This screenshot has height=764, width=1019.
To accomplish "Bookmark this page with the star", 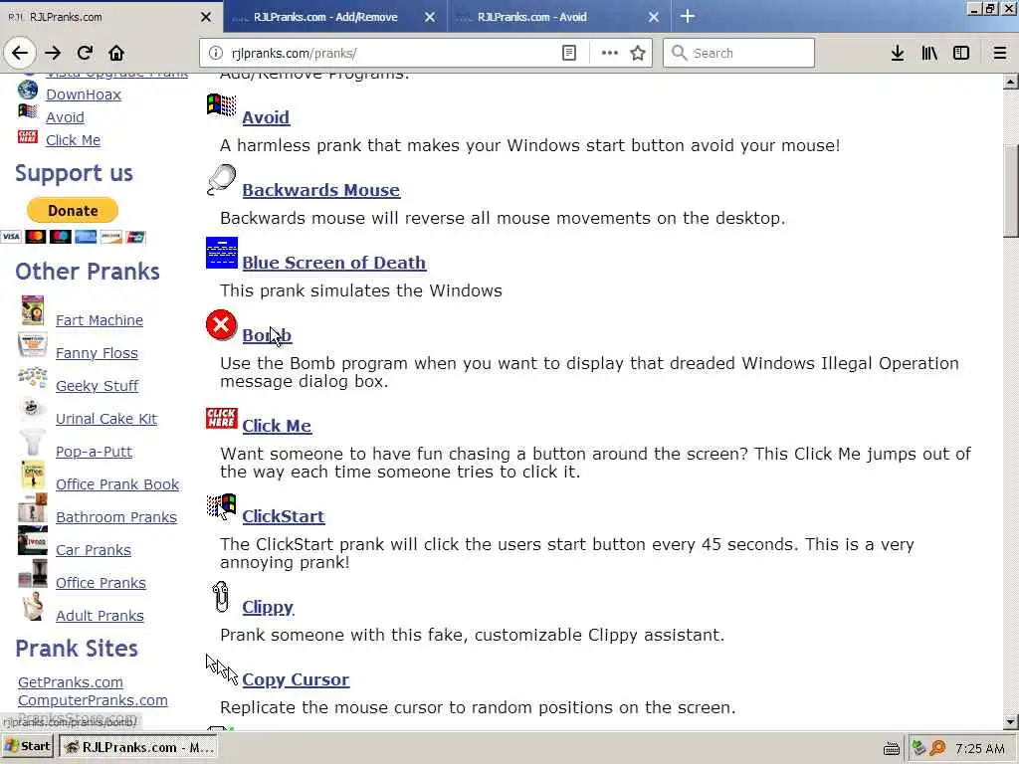I will tap(638, 53).
